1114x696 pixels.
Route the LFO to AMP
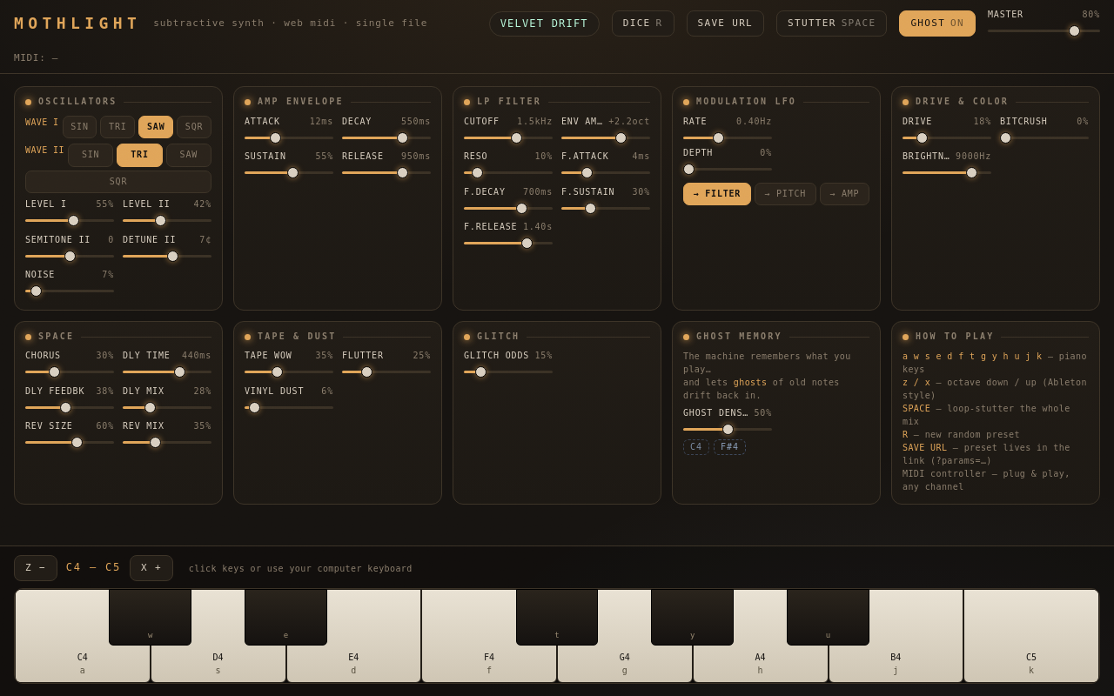coord(844,194)
